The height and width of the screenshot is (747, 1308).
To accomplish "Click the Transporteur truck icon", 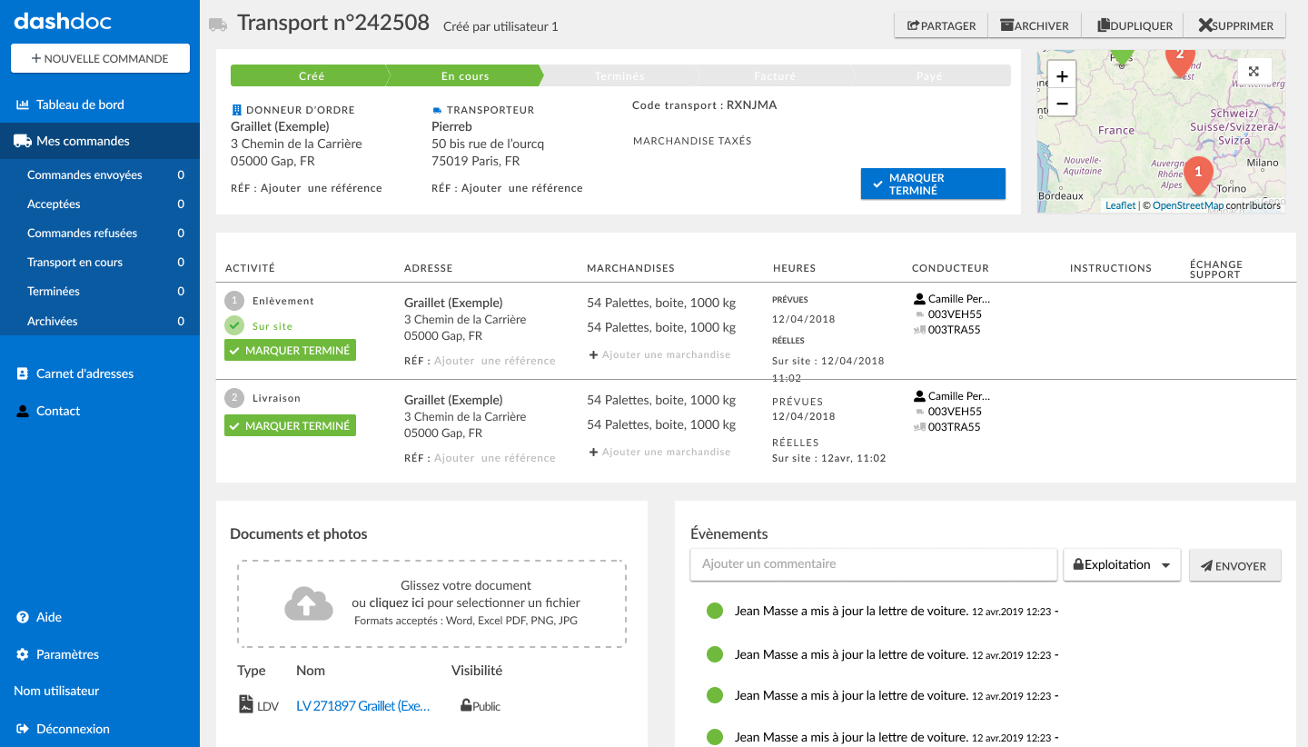I will [x=438, y=110].
